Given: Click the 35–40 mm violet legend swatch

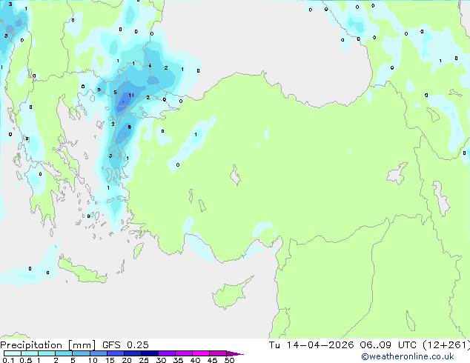Looking at the screenshot, I should (x=184, y=353).
